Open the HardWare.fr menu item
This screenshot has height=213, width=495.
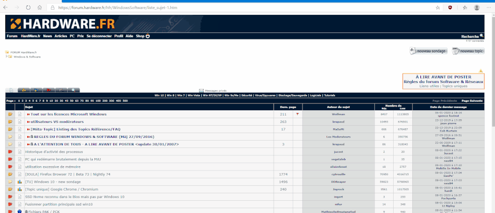click(30, 36)
